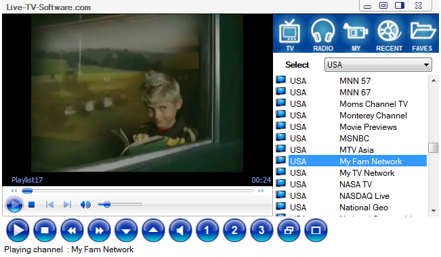Click the channel list scrollbar thumb

pos(434,147)
